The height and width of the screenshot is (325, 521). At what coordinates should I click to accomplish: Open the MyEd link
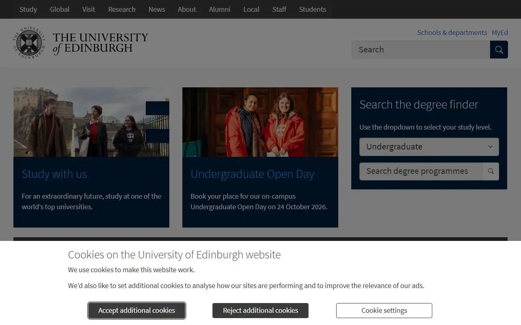[500, 32]
